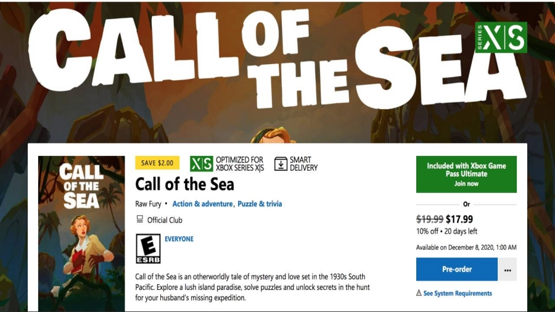This screenshot has width=555, height=312.
Task: Open the Puzzle & trivia genre link
Action: coord(259,204)
